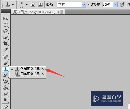
Task: Select the Dodge tool
Action: click(x=6, y=100)
